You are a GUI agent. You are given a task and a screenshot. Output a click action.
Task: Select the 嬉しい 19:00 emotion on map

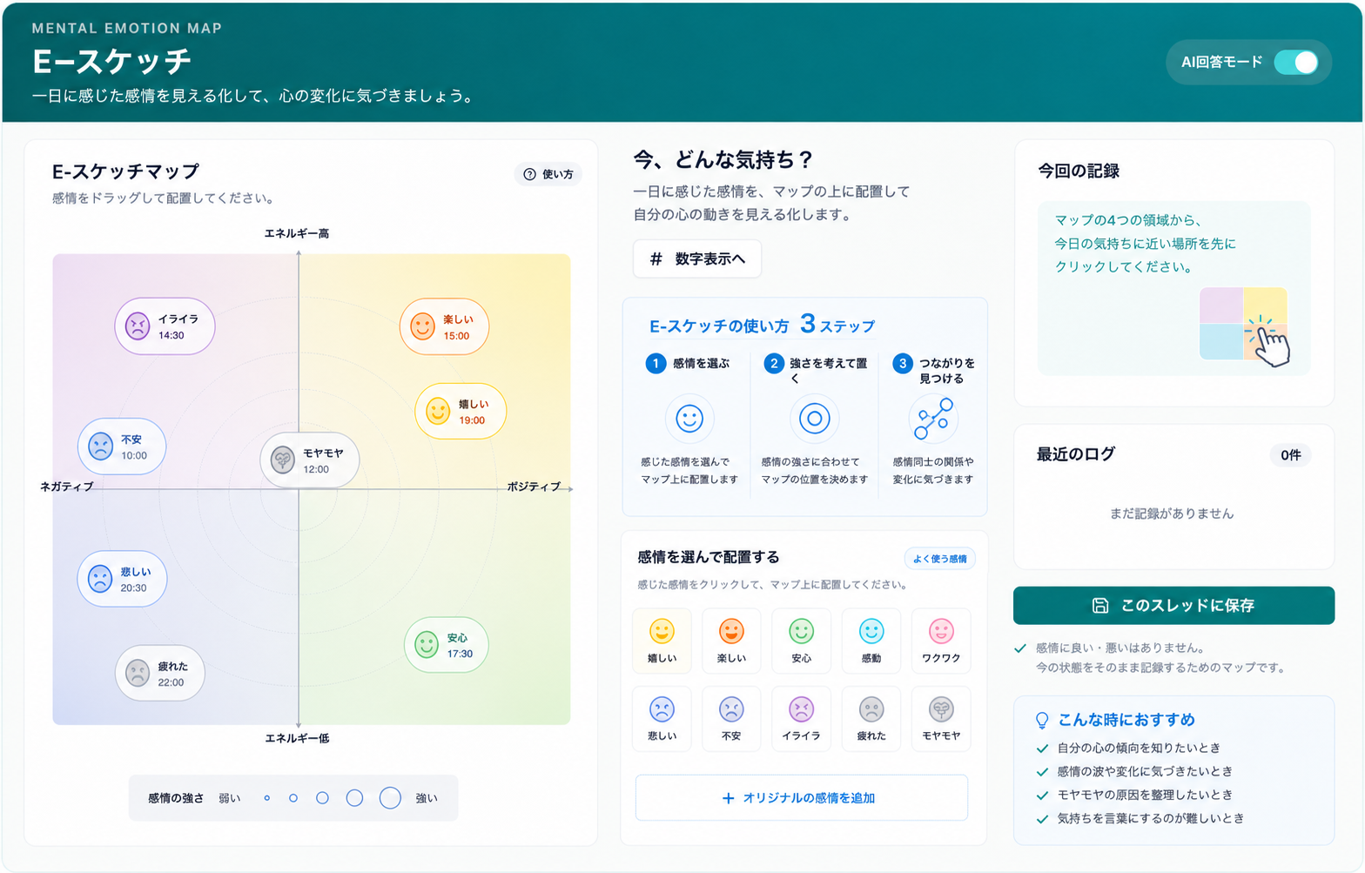pyautogui.click(x=461, y=411)
